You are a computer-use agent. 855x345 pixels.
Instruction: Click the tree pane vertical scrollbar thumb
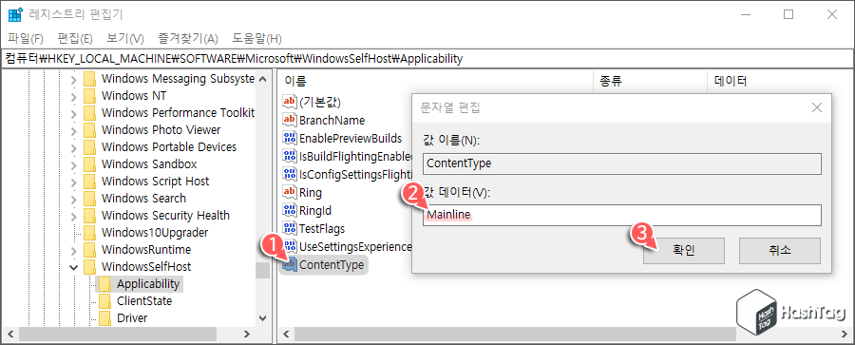(x=263, y=271)
